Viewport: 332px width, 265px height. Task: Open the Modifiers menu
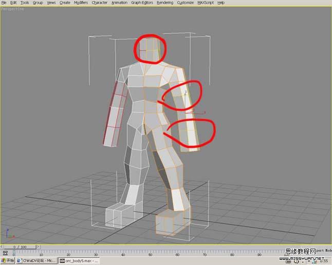(81, 3)
